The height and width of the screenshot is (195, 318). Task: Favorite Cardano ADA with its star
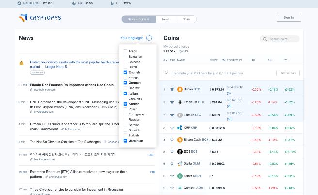(172, 188)
